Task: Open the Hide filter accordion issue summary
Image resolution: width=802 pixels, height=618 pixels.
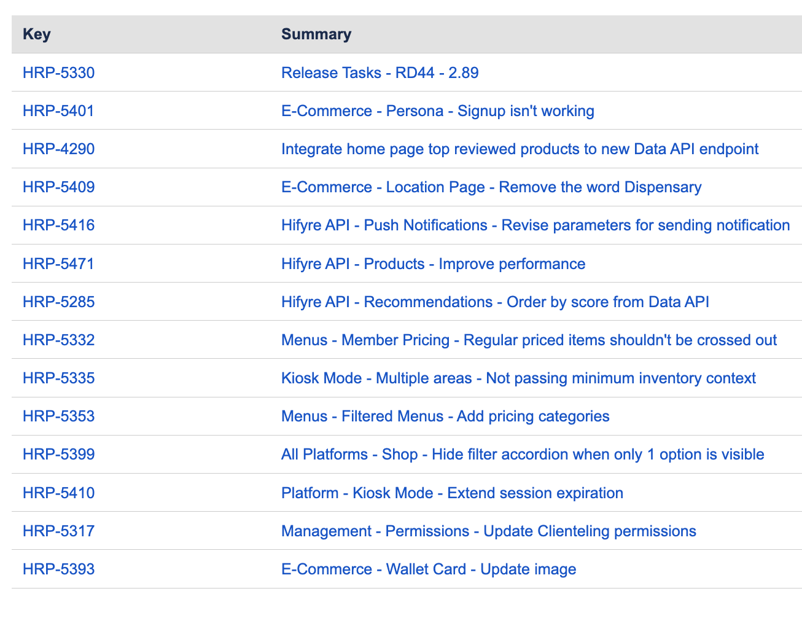Action: [x=523, y=455]
